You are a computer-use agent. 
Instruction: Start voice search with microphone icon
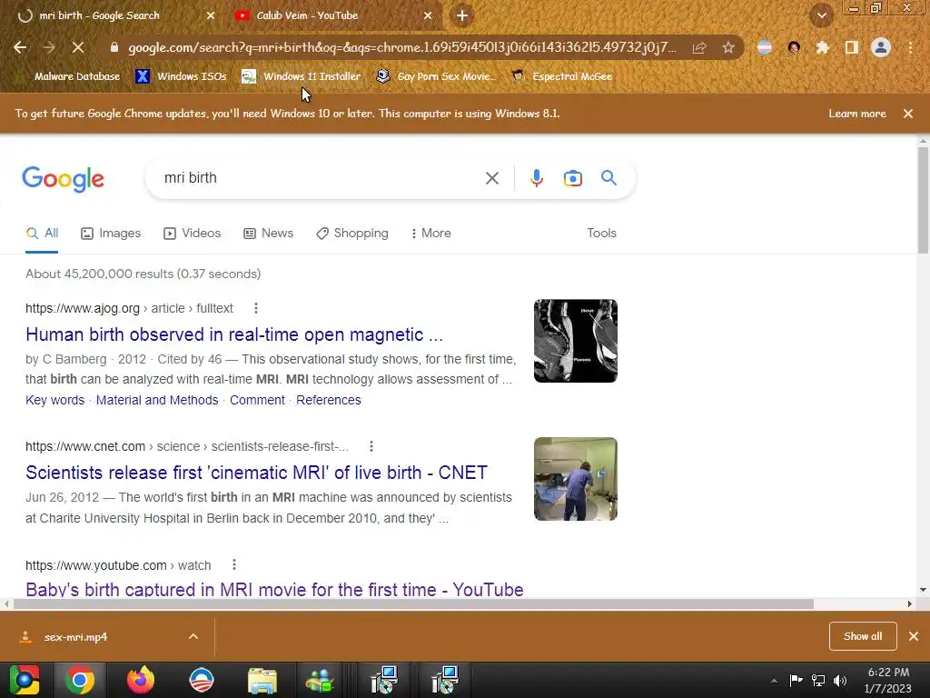click(536, 178)
